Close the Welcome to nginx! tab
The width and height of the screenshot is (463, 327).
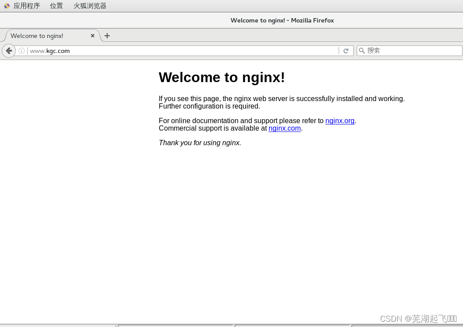tap(93, 36)
